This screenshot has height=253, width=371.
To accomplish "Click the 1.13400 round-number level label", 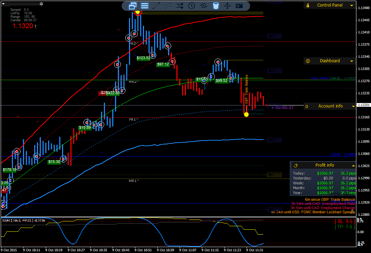I will click(274, 36).
